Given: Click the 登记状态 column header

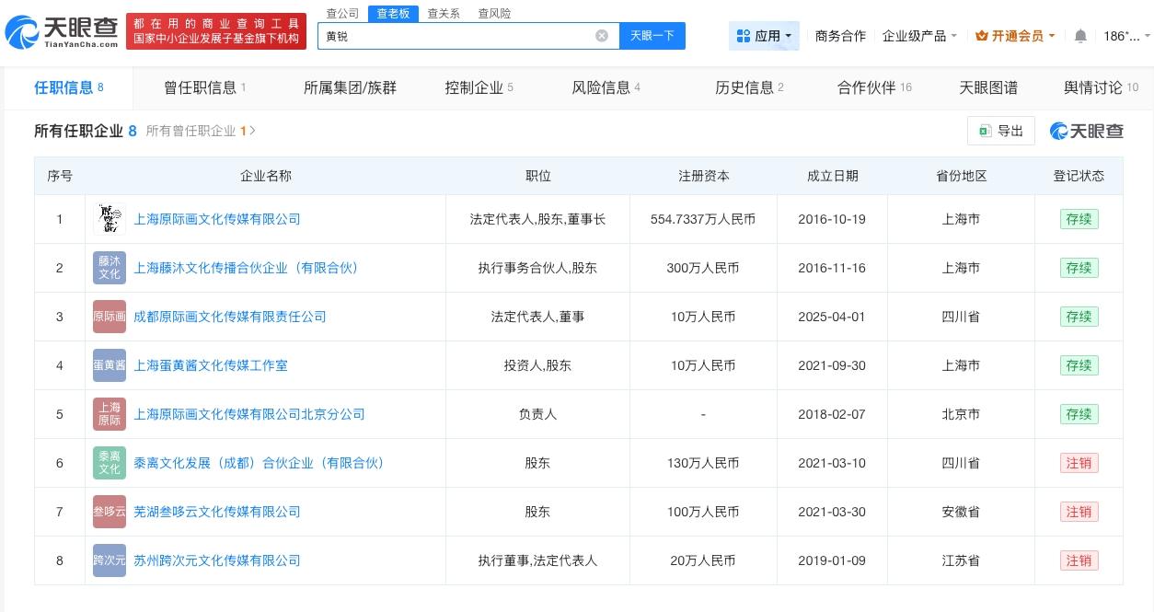Looking at the screenshot, I should point(1079,176).
